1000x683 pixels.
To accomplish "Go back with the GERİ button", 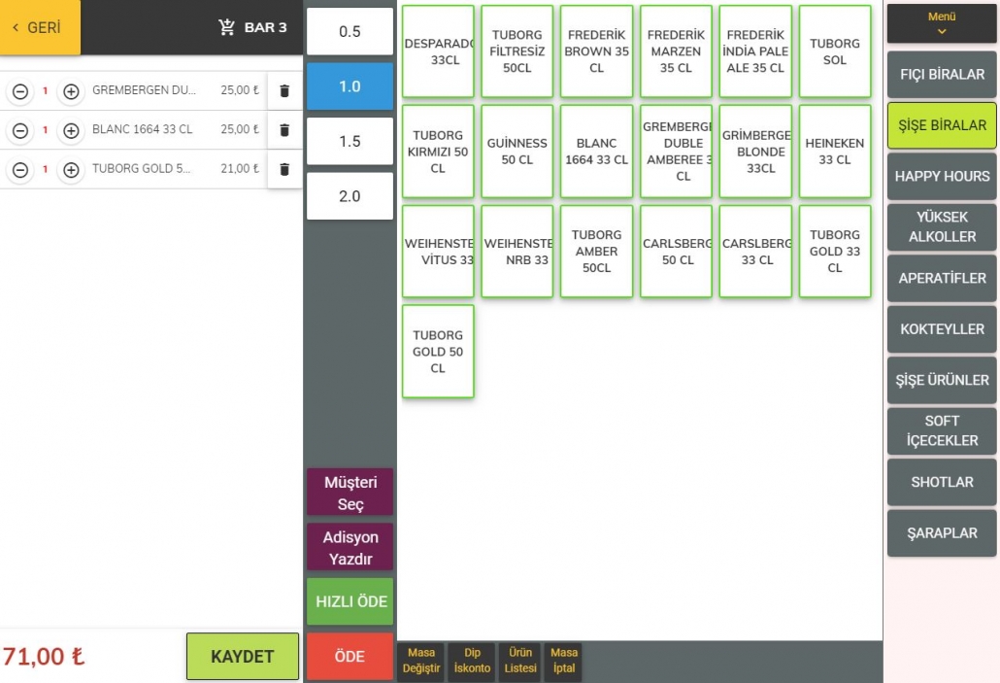I will pos(40,27).
